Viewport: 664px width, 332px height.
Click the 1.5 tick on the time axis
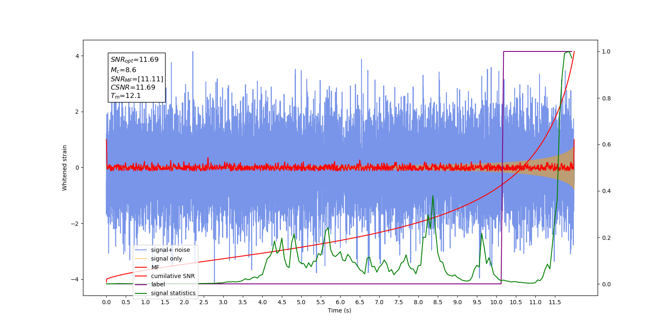click(x=165, y=302)
